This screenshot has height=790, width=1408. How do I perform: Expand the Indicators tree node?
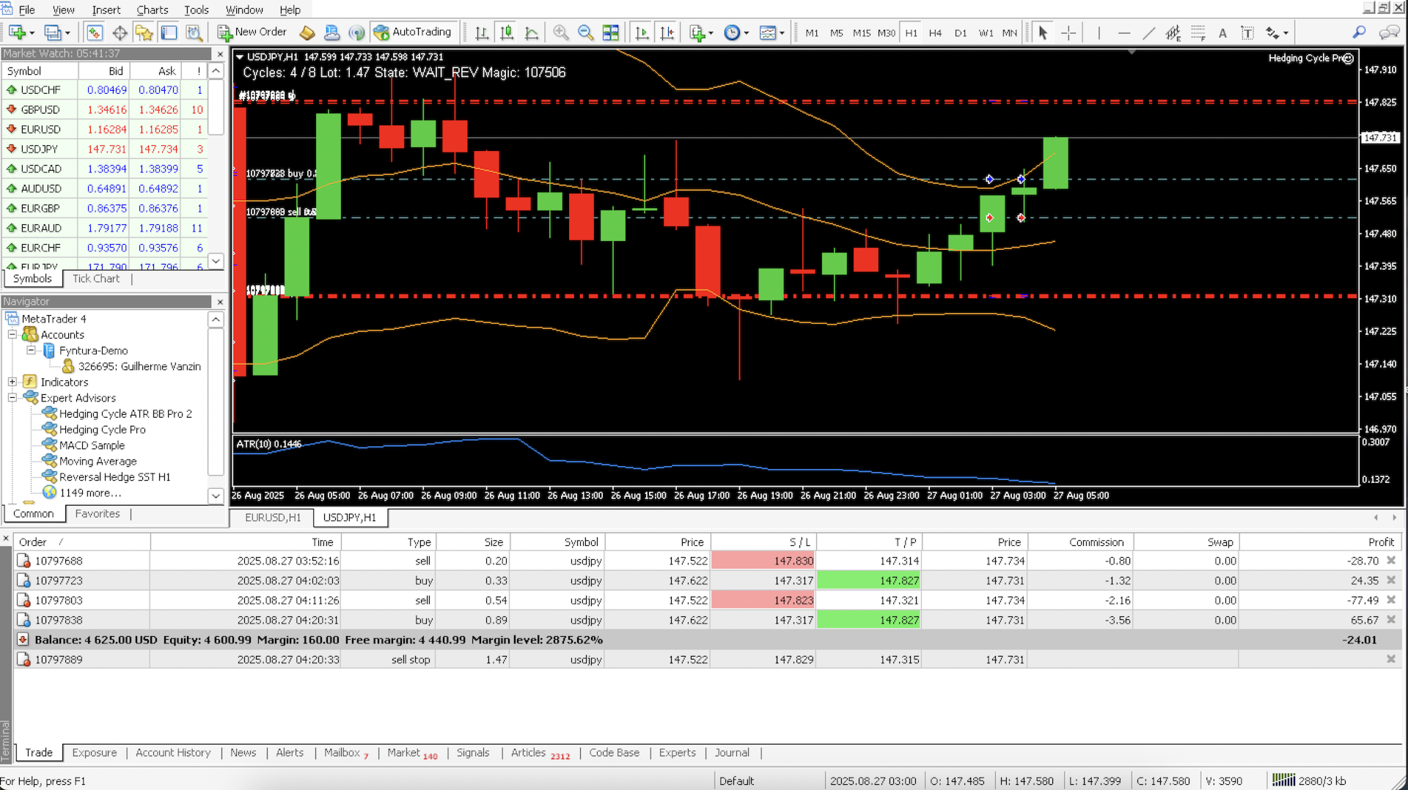coord(12,383)
